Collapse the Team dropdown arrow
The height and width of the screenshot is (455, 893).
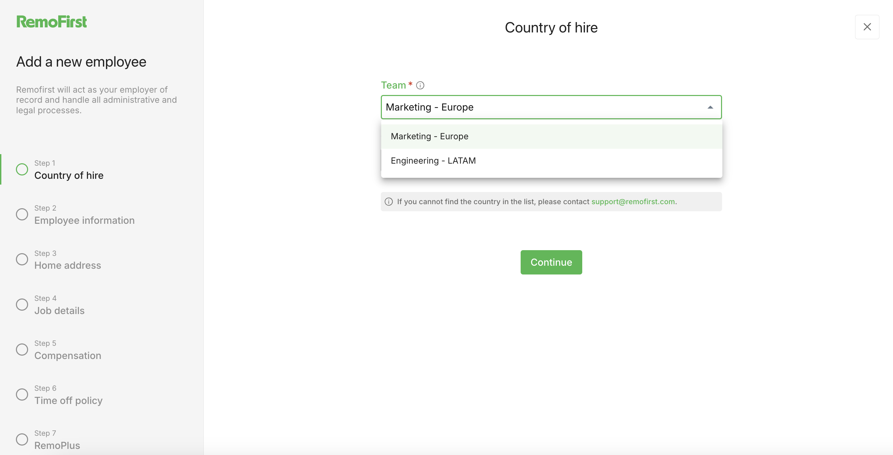(x=710, y=107)
